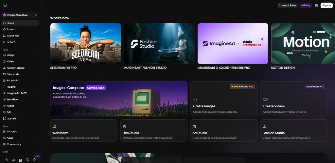Click the Contact Sales button
Viewport: 335px width, 163px height.
coord(288,6)
